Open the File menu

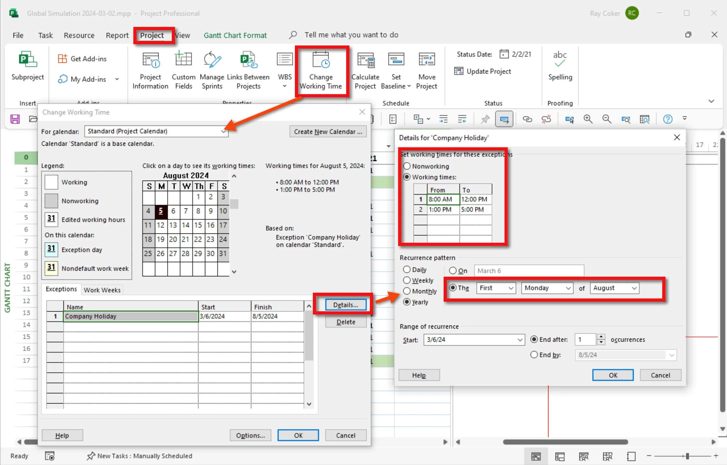[18, 35]
